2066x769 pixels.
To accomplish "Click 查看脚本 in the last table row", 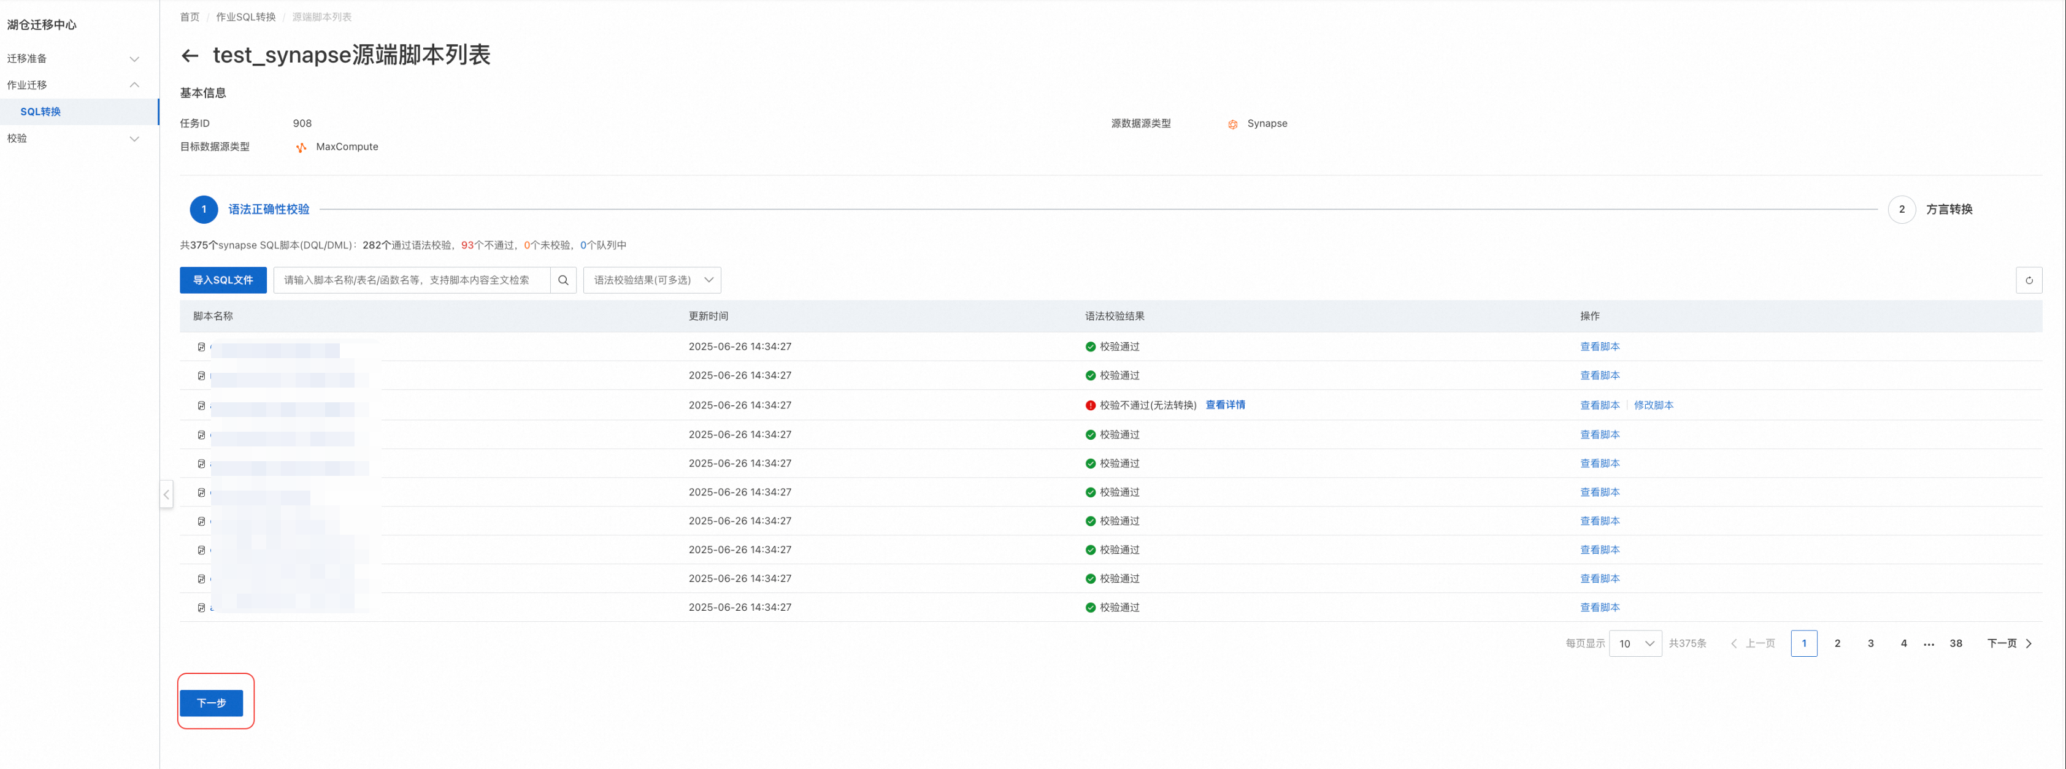I will 1599,608.
